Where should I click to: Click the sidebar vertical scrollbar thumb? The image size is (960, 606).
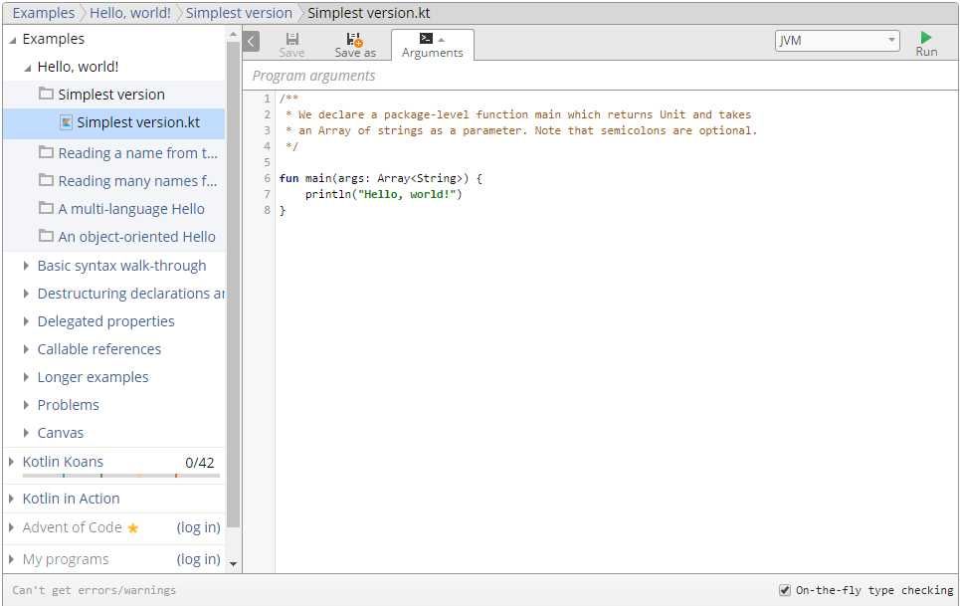[233, 285]
